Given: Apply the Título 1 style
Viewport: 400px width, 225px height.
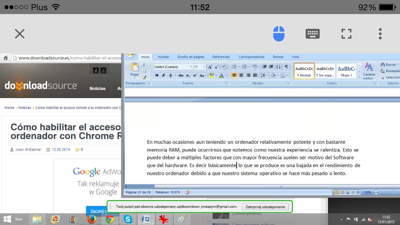Looking at the screenshot, I should 346,71.
